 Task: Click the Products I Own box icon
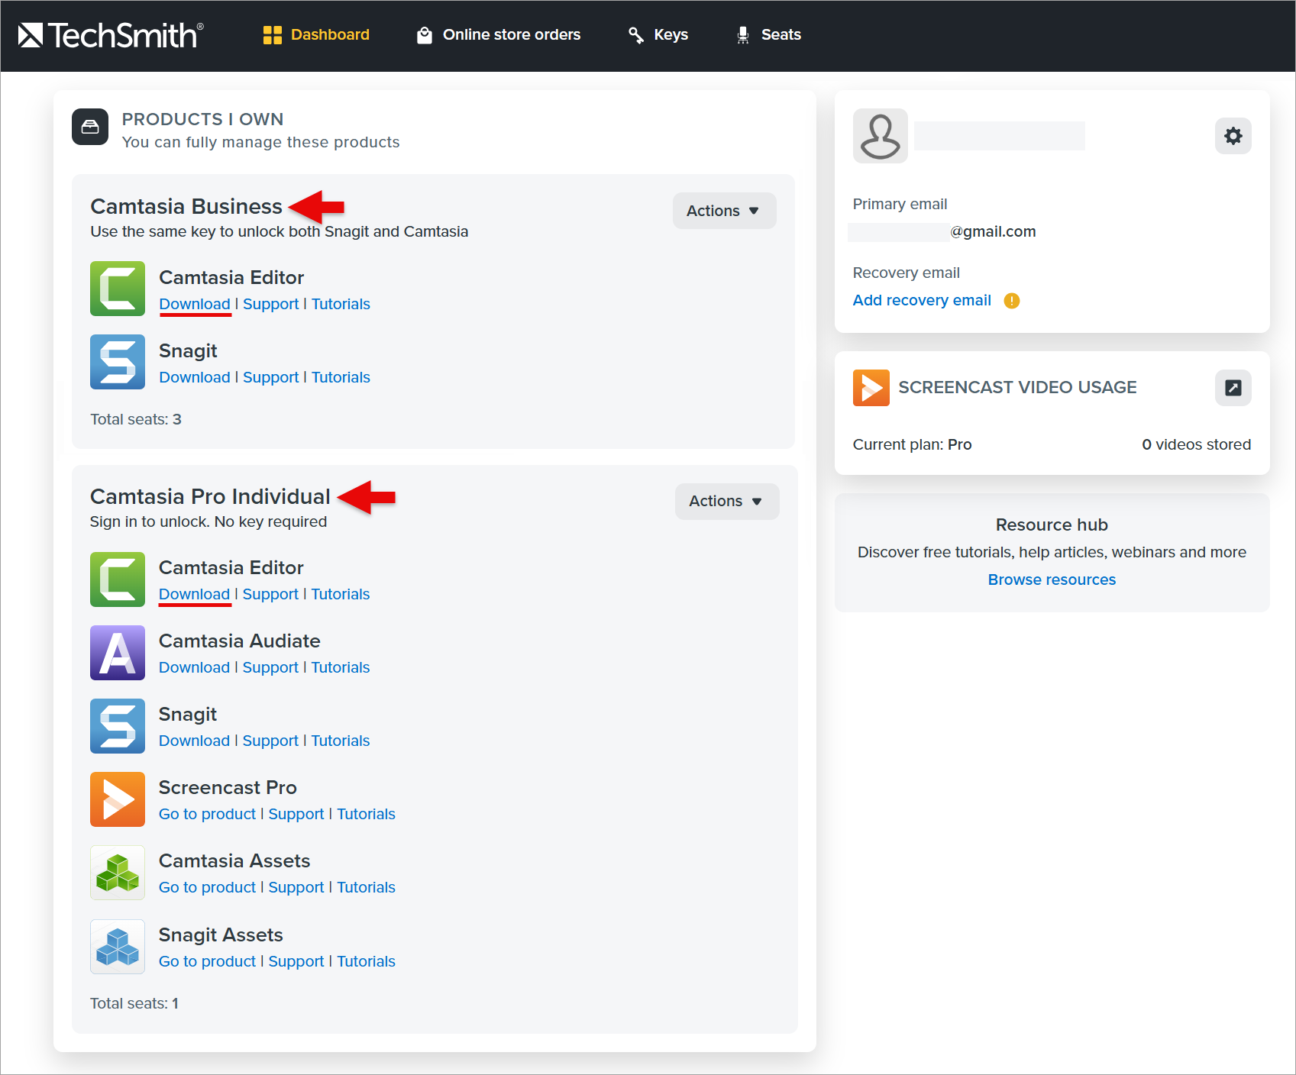(x=90, y=127)
